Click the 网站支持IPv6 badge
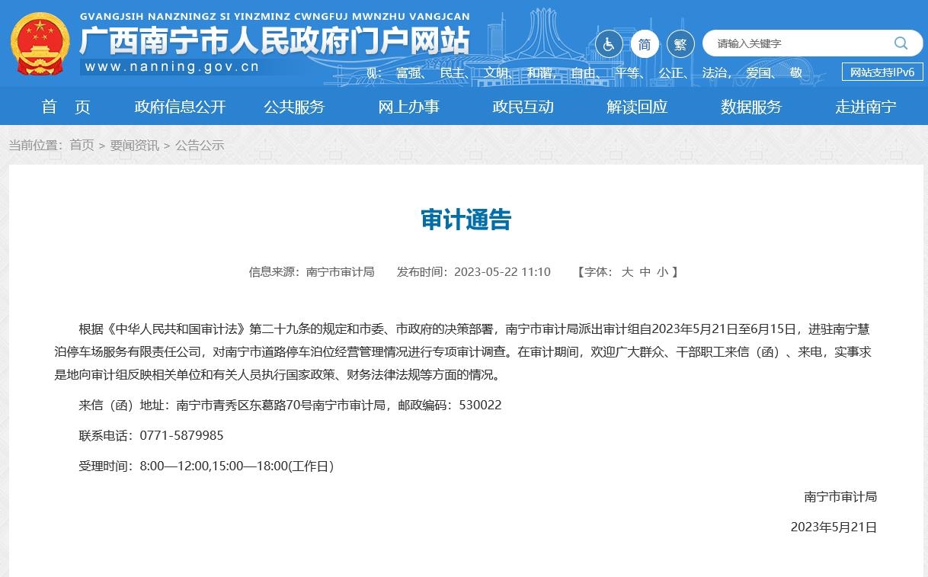The height and width of the screenshot is (577, 928). [x=882, y=72]
